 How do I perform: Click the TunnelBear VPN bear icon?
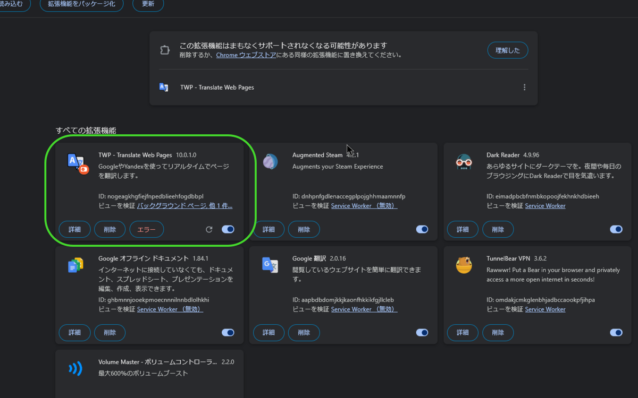[464, 265]
